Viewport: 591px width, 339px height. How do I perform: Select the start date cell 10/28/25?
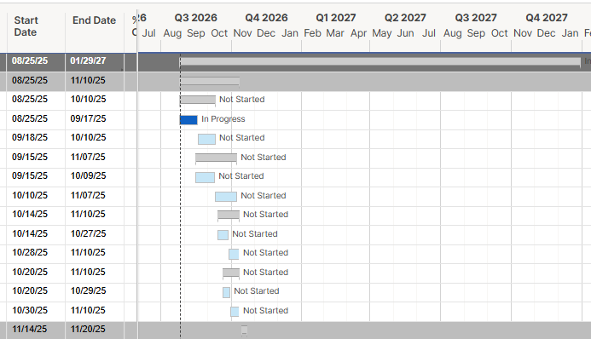coord(30,252)
